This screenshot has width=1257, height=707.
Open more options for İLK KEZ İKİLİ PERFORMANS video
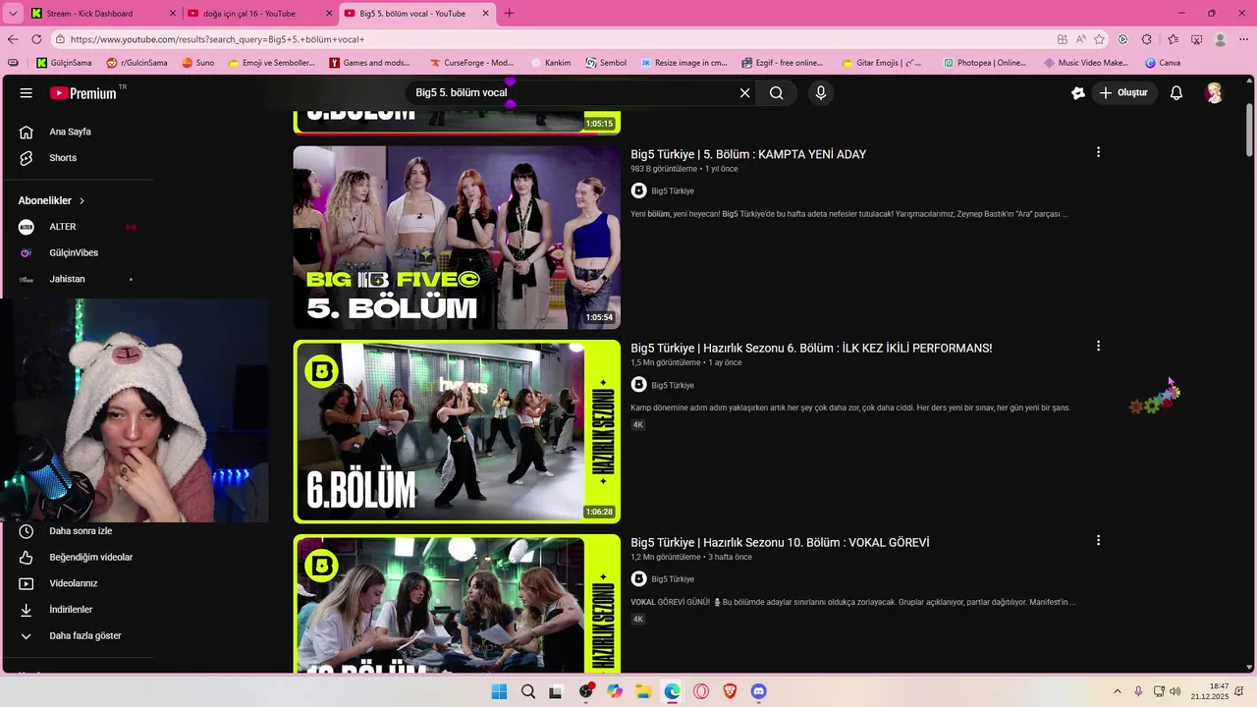point(1098,346)
